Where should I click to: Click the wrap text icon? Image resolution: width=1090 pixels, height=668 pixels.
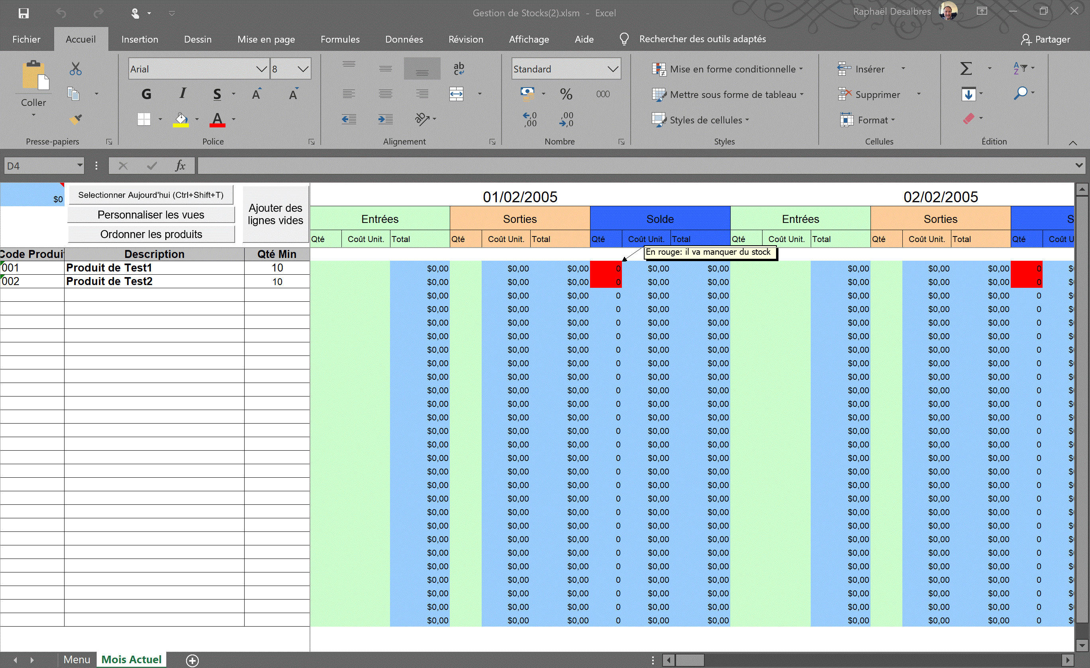(x=459, y=68)
